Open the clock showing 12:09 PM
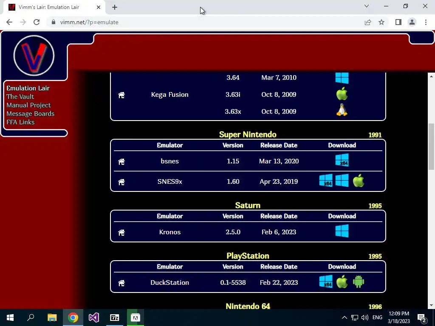 tap(399, 318)
